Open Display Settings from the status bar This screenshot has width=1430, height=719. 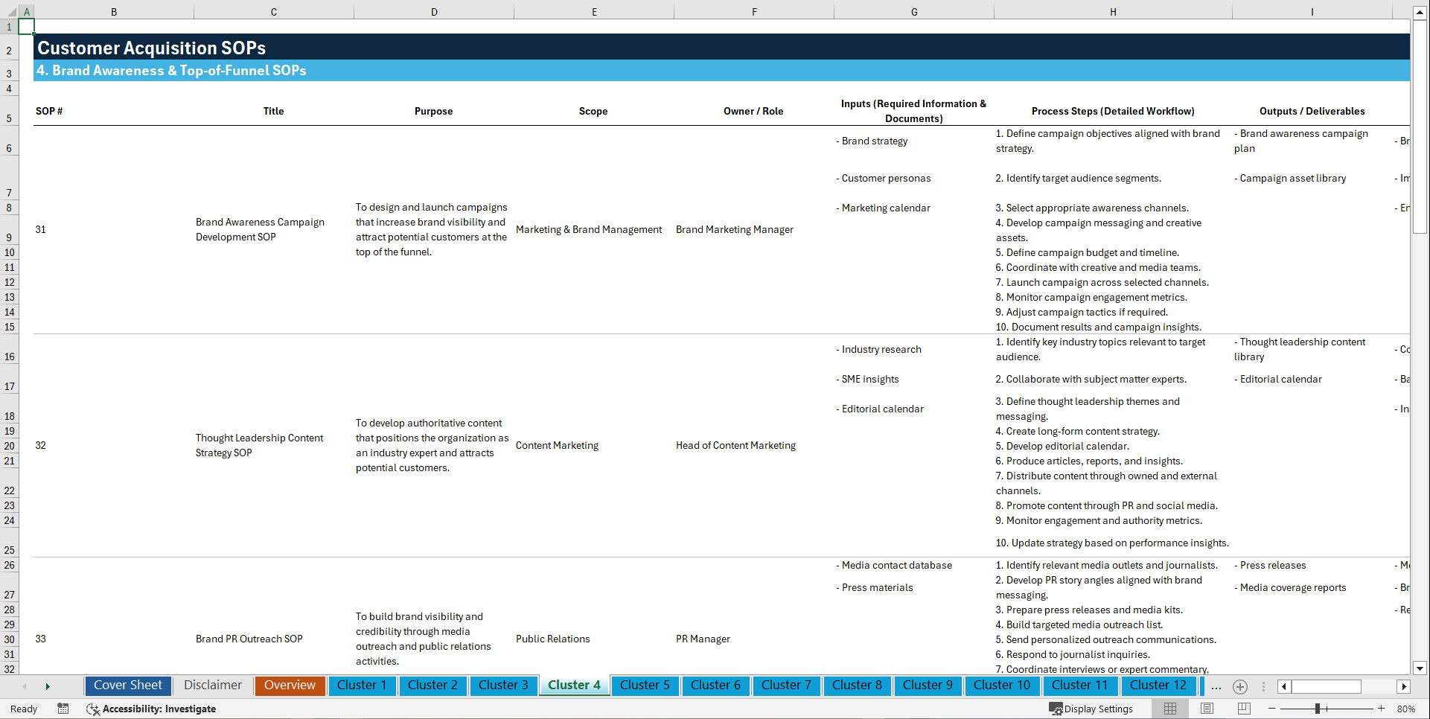(1091, 708)
